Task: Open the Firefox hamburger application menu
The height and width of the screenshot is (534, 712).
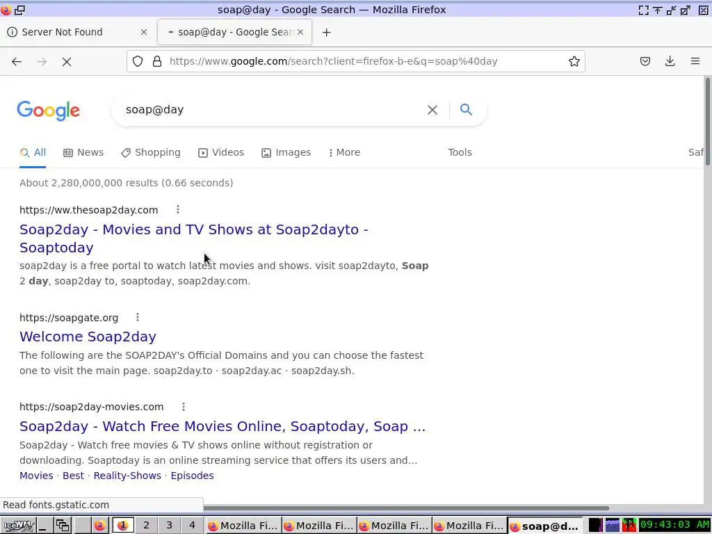Action: (695, 61)
